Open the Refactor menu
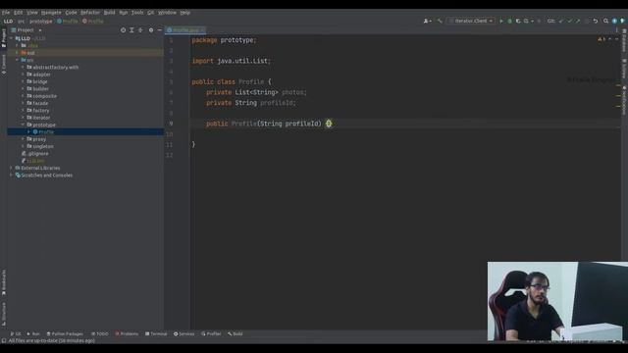The image size is (628, 353). [90, 13]
